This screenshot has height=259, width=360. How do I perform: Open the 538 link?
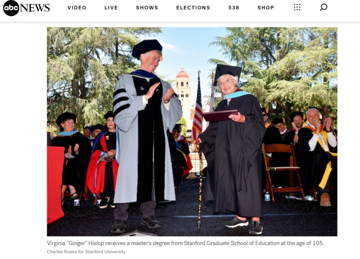tap(234, 7)
